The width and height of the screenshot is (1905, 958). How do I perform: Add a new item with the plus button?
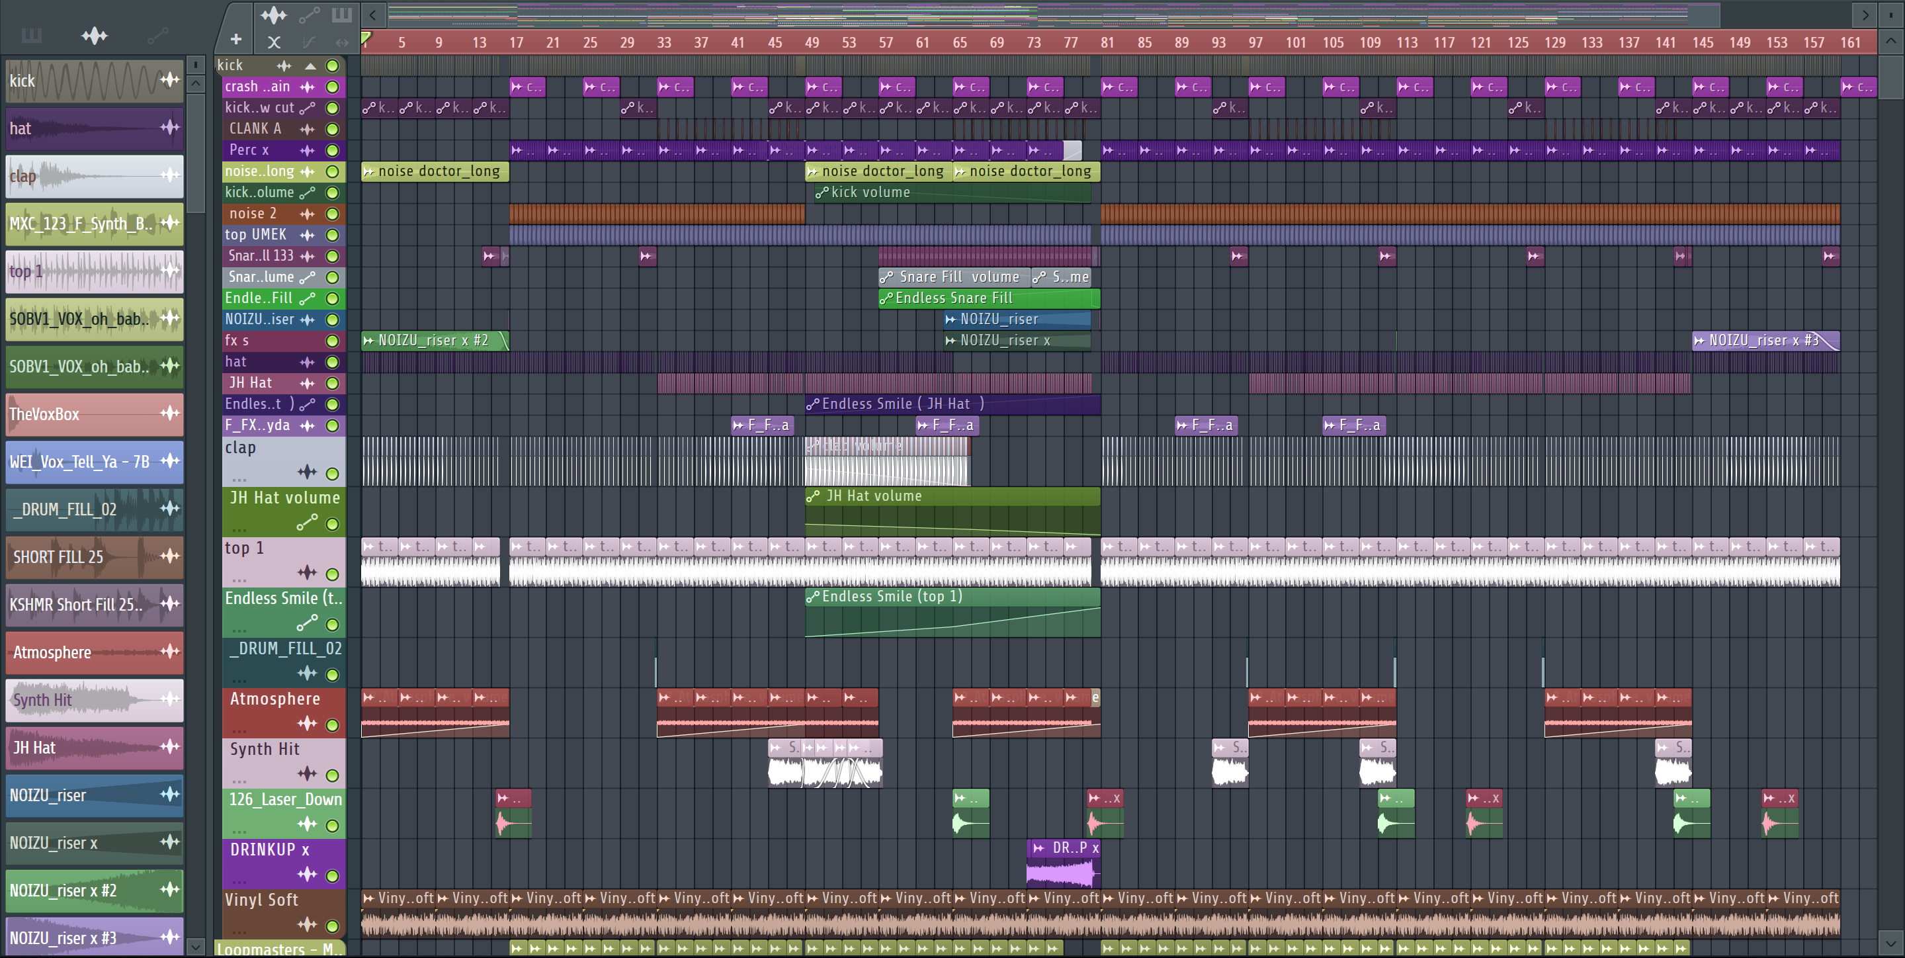coord(236,39)
